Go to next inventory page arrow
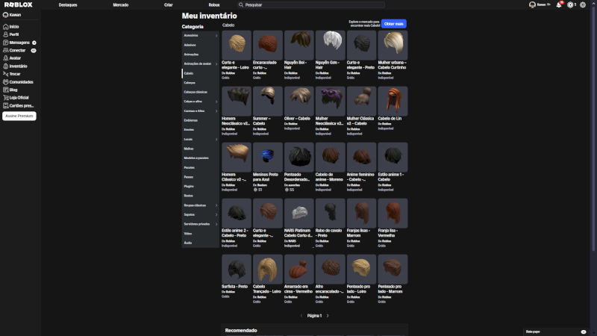This screenshot has height=336, width=597. coord(328,316)
